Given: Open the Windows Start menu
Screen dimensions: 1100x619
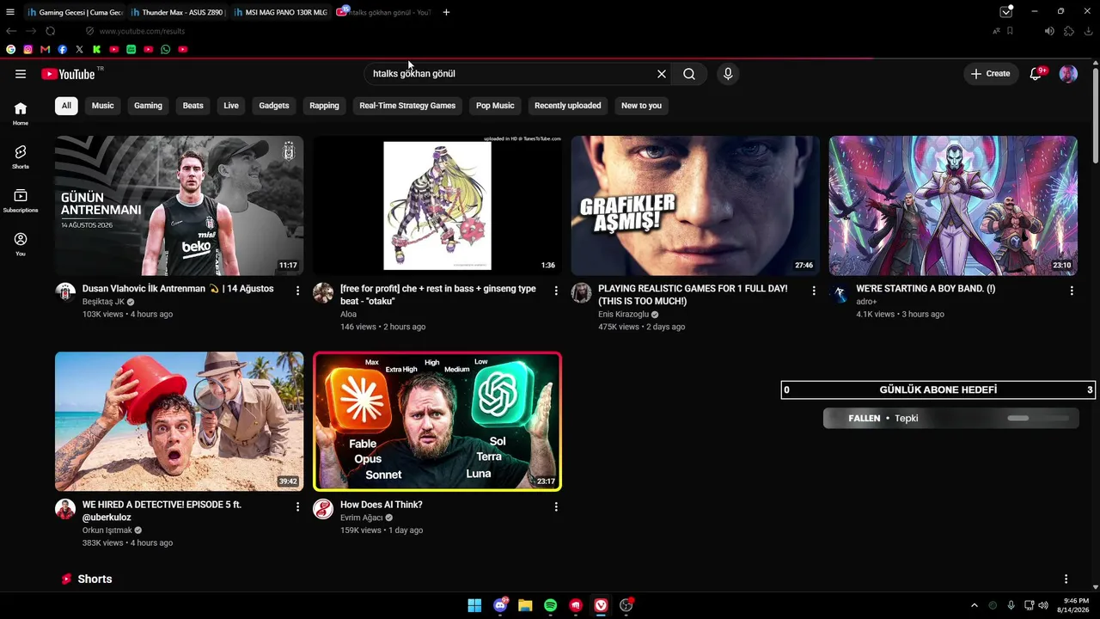Looking at the screenshot, I should [x=474, y=605].
